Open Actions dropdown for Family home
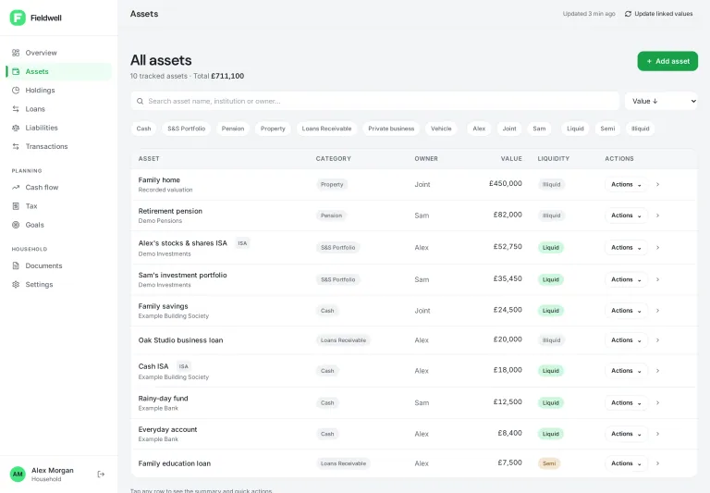The height and width of the screenshot is (493, 710). pos(626,184)
